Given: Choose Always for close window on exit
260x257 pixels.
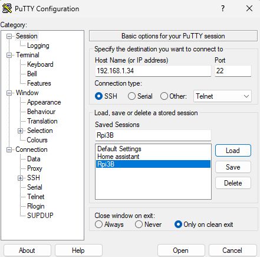Looking at the screenshot, I should (98, 225).
